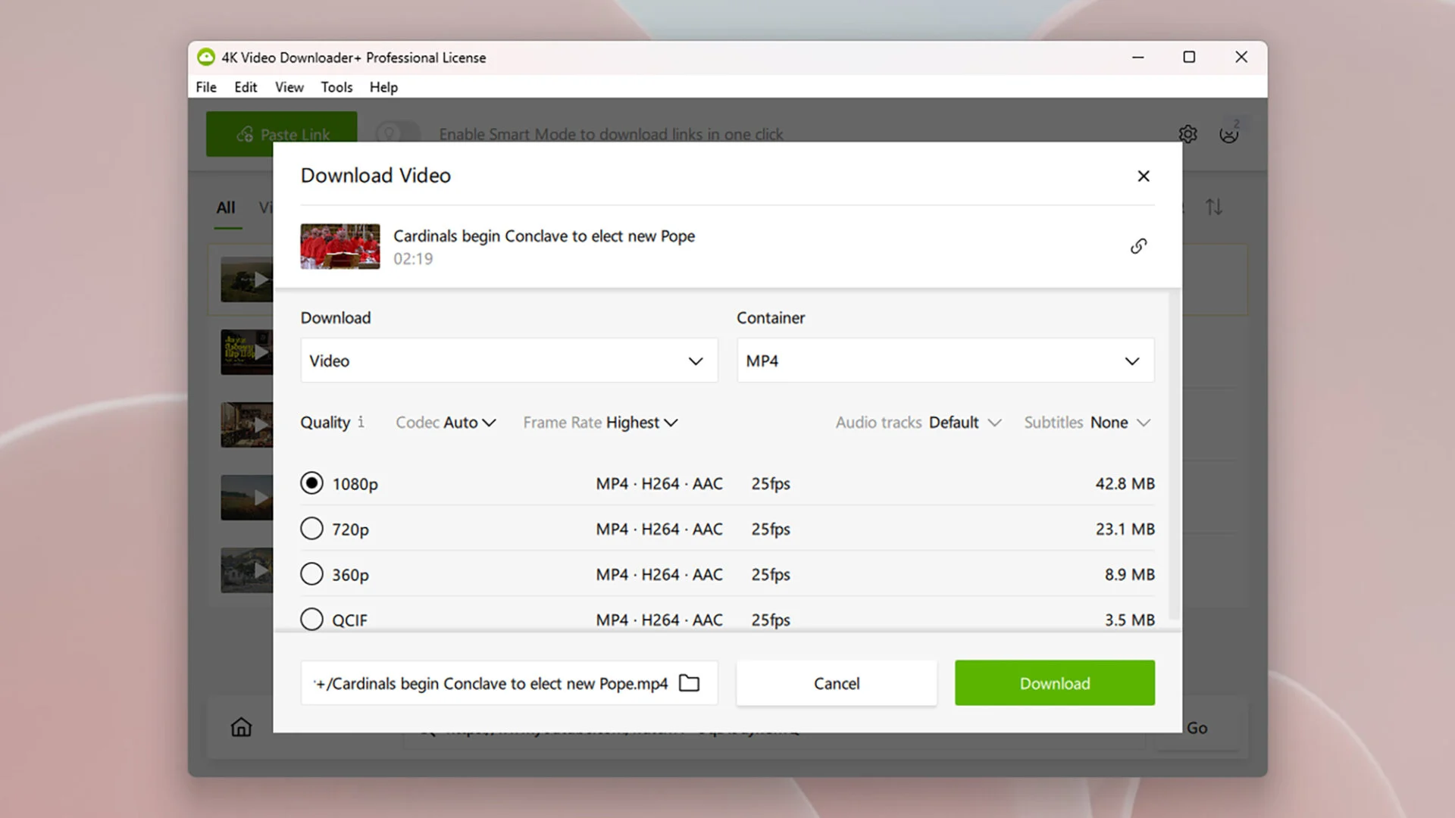Click third video thumbnail in main list
This screenshot has height=818, width=1455.
click(246, 425)
